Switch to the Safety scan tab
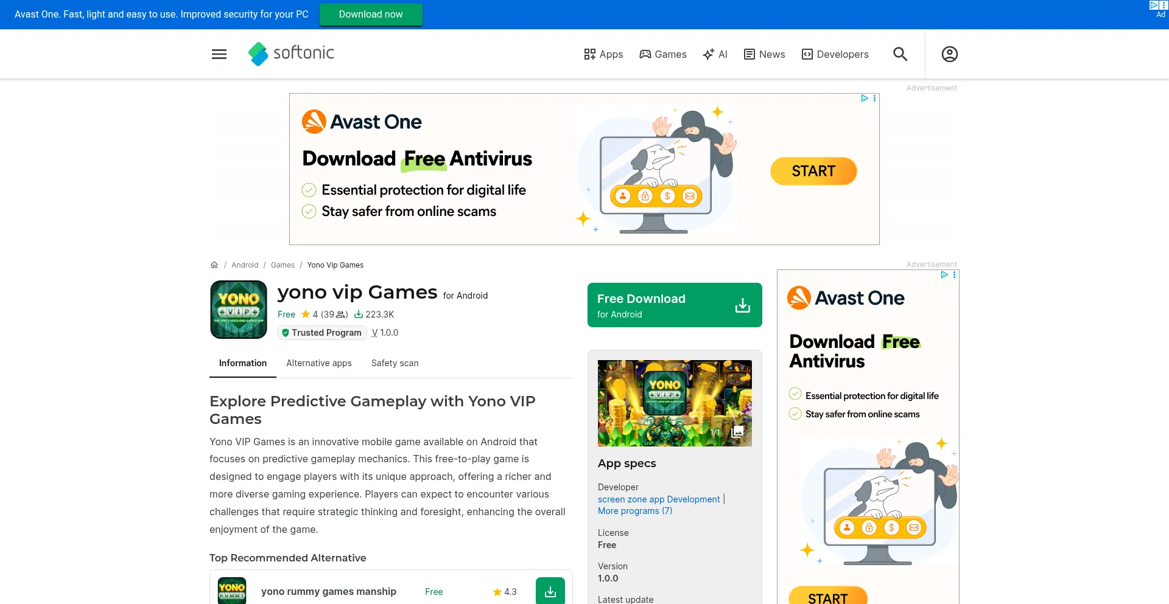This screenshot has height=604, width=1169. (395, 363)
